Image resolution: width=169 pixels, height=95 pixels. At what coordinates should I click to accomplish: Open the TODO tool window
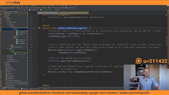tap(4, 89)
